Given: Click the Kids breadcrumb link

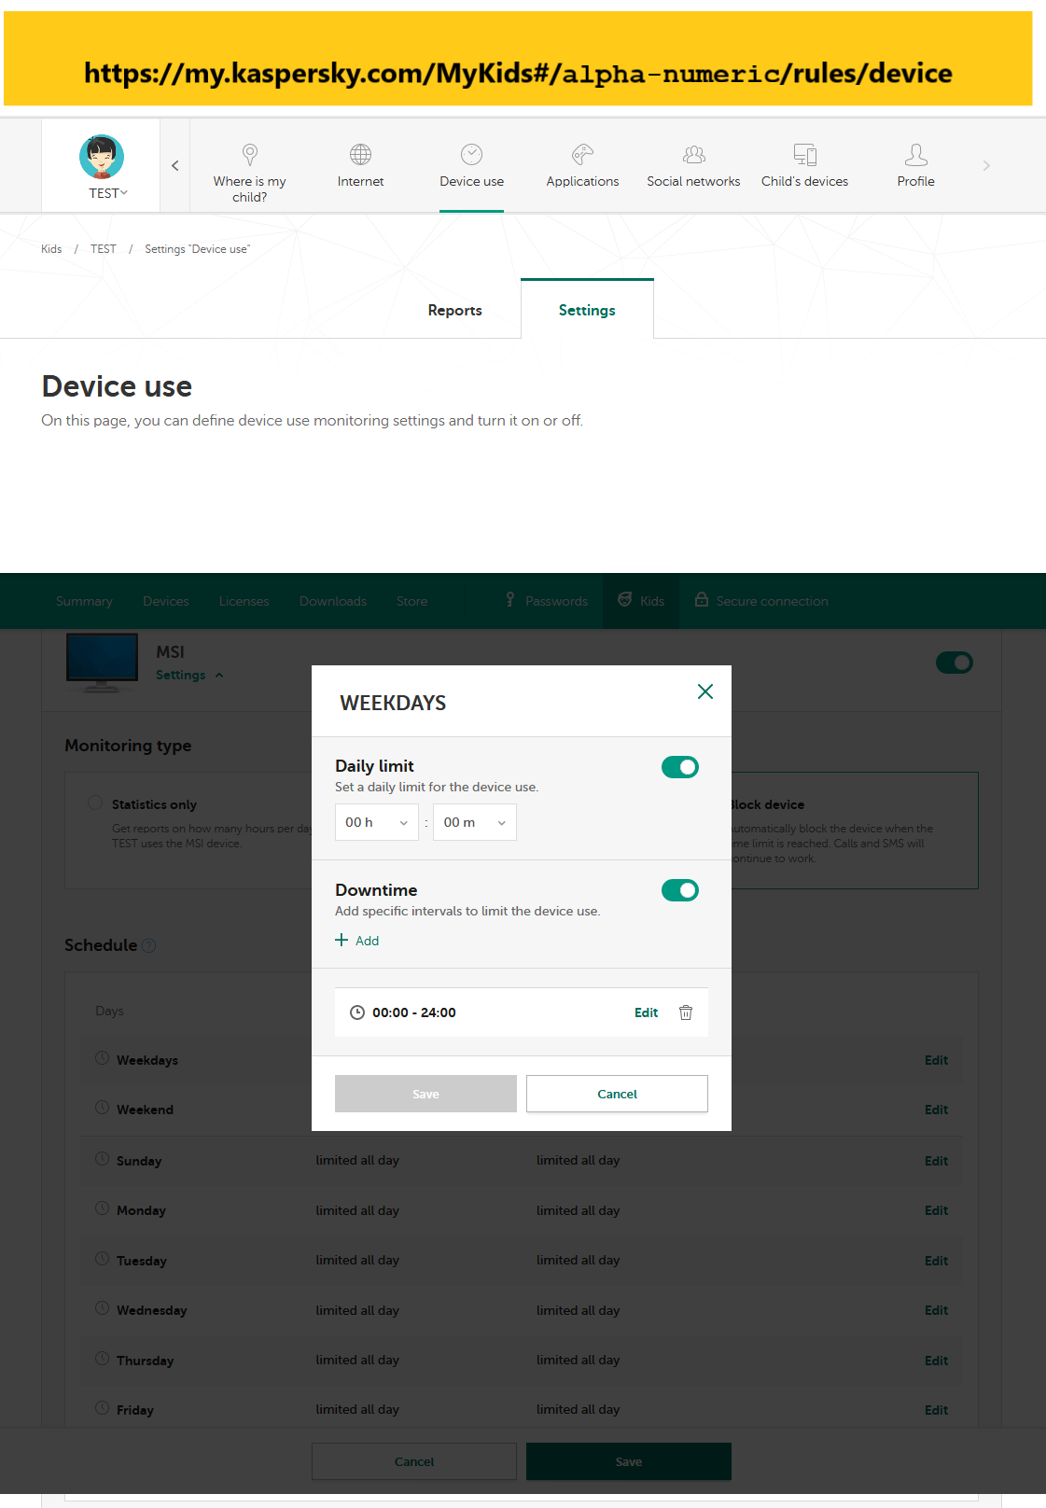Looking at the screenshot, I should coord(51,249).
